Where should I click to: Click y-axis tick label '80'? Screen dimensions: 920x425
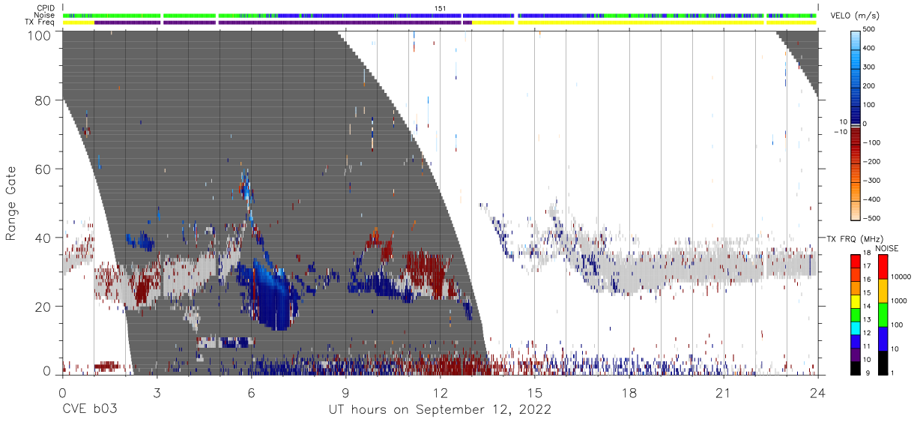point(43,100)
